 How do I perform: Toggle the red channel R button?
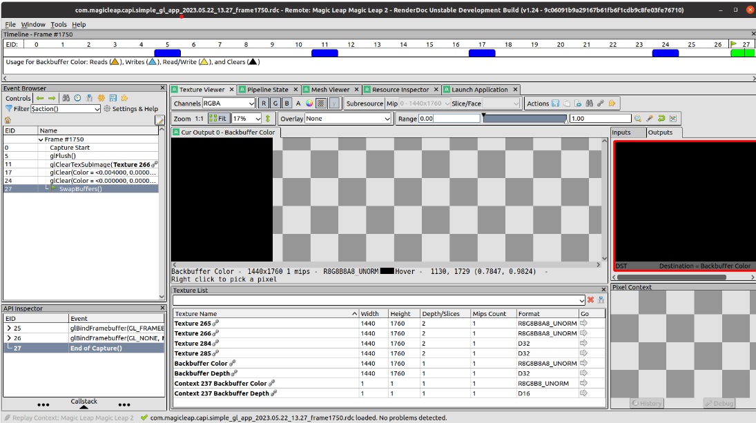pyautogui.click(x=262, y=103)
